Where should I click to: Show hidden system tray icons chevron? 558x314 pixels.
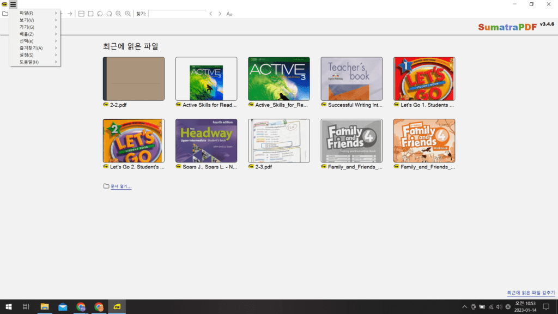tap(464, 307)
